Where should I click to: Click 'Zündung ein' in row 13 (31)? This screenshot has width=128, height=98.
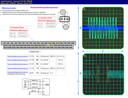click(45, 56)
